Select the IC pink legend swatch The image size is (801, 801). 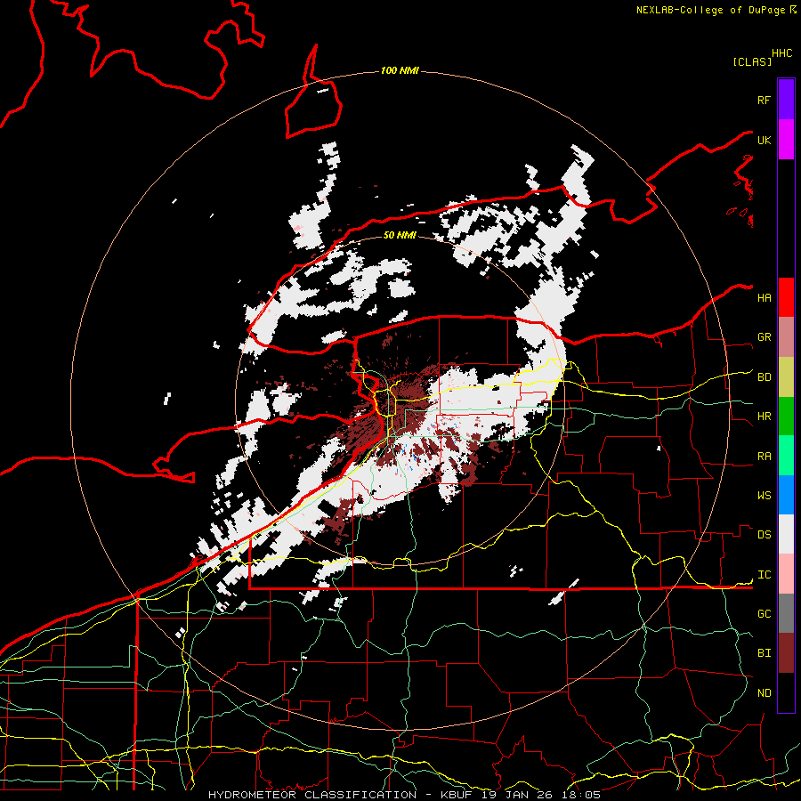(786, 574)
